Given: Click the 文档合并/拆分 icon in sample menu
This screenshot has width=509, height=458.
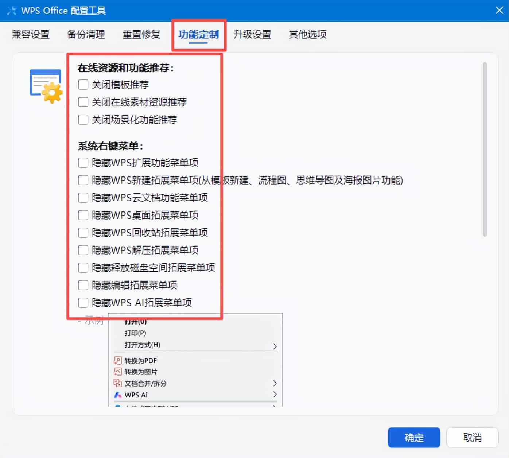Looking at the screenshot, I should point(117,383).
